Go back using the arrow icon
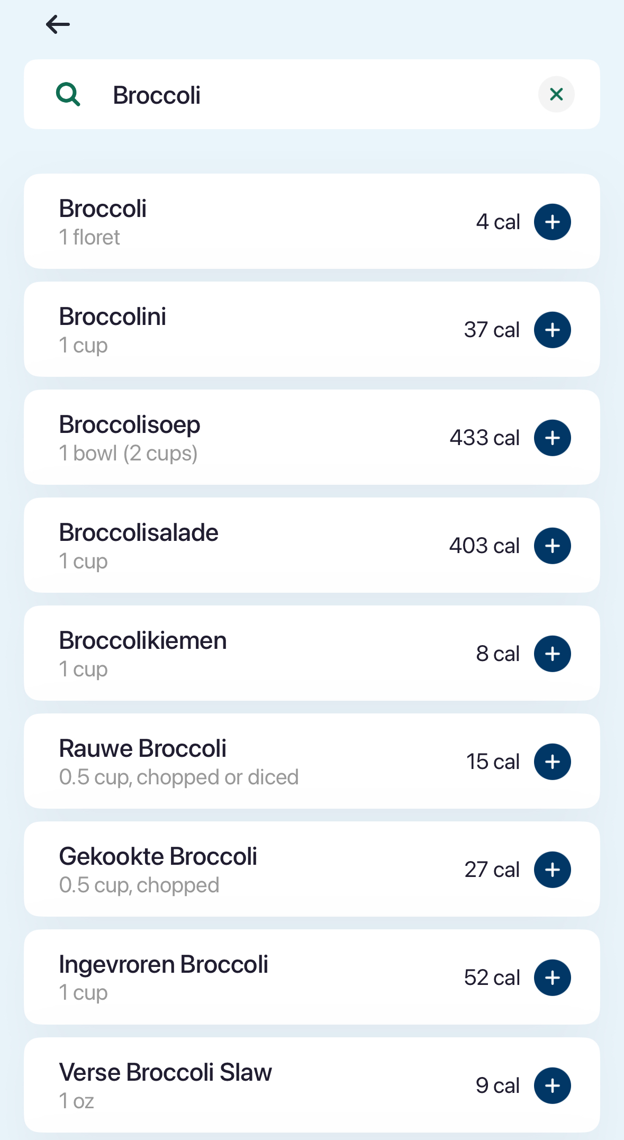The width and height of the screenshot is (624, 1140). pyautogui.click(x=58, y=24)
